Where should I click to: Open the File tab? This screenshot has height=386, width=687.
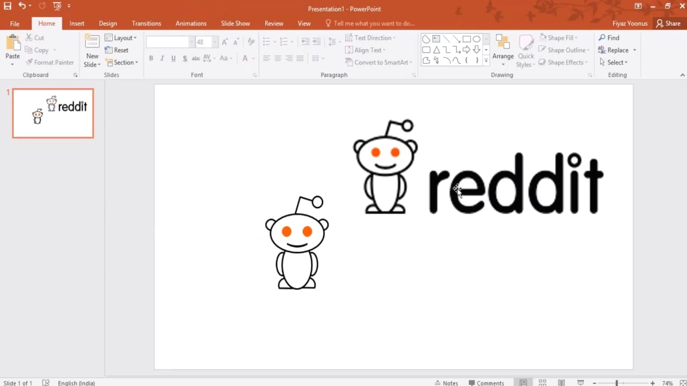click(x=14, y=24)
